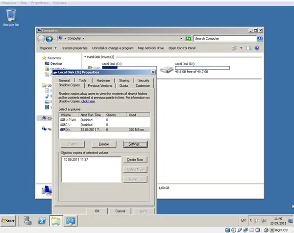
Task: Click the control panel taskbar icon
Action: click(x=71, y=221)
